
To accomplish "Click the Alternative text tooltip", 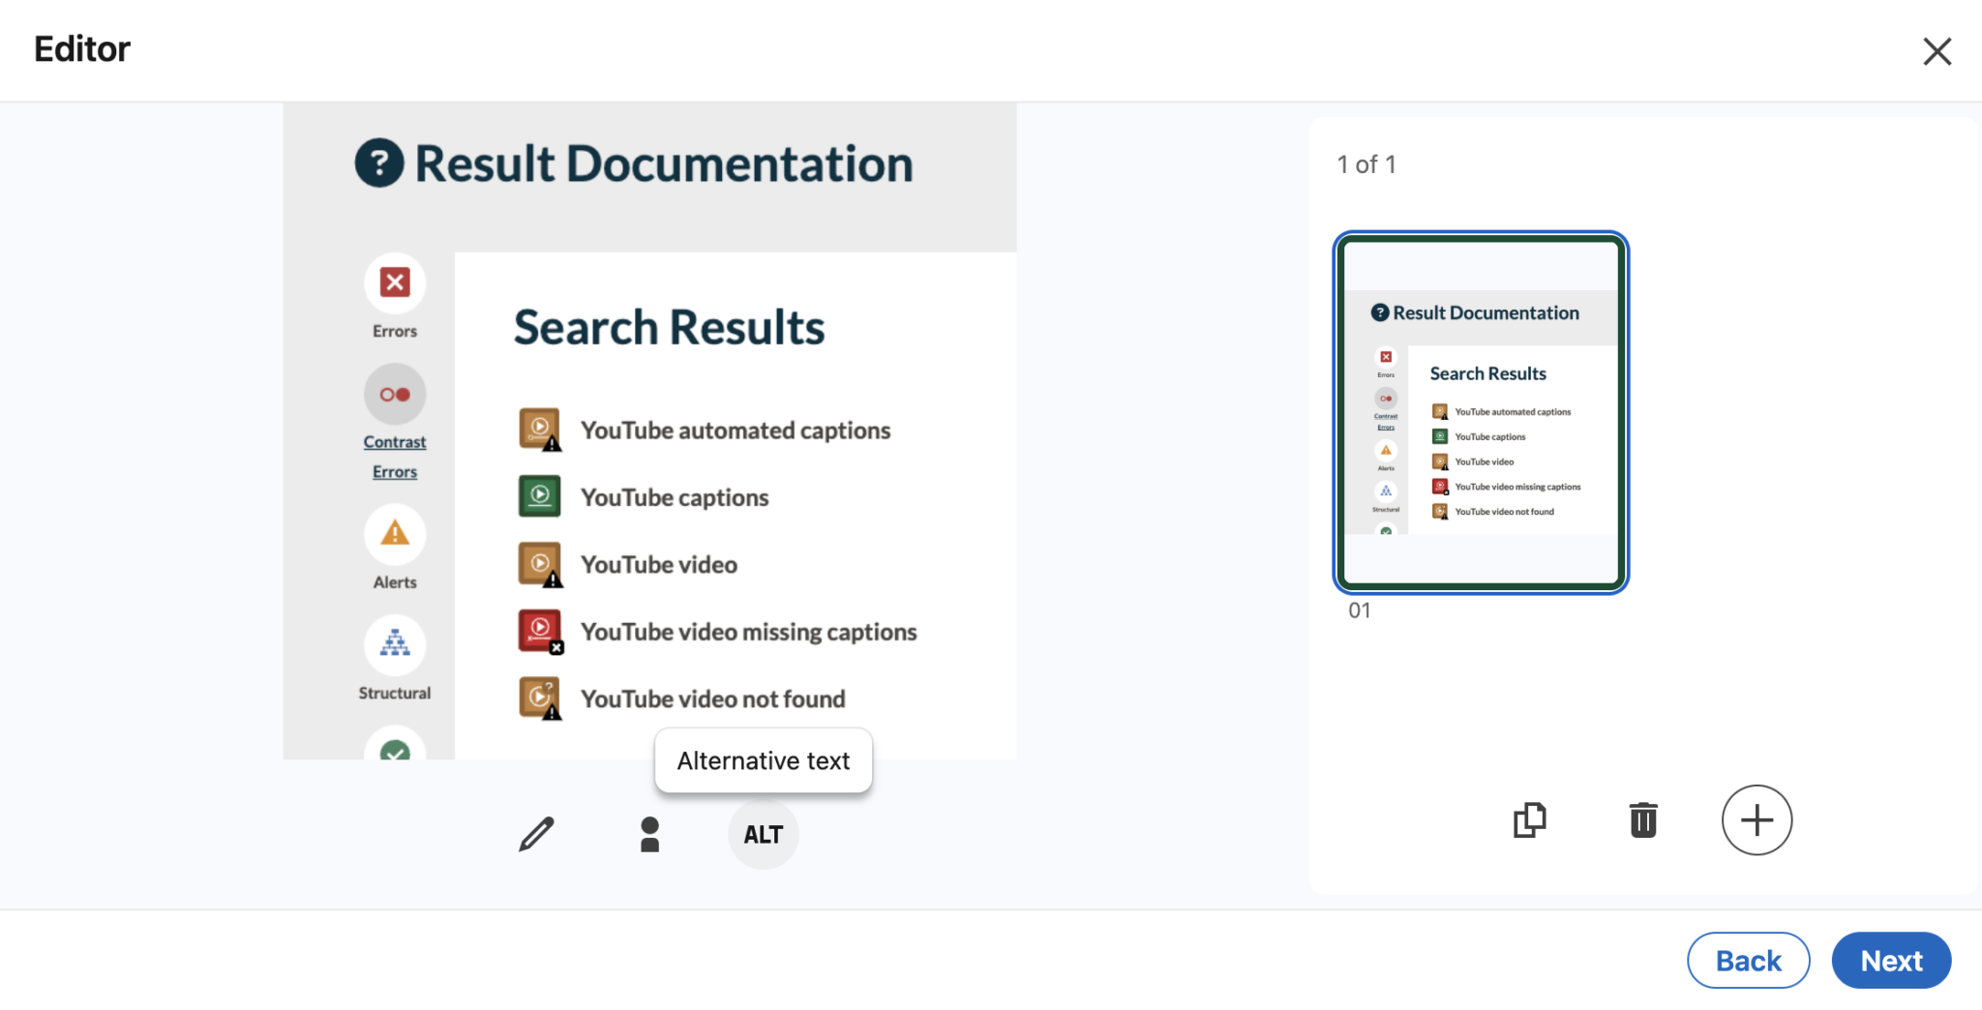I will [763, 760].
